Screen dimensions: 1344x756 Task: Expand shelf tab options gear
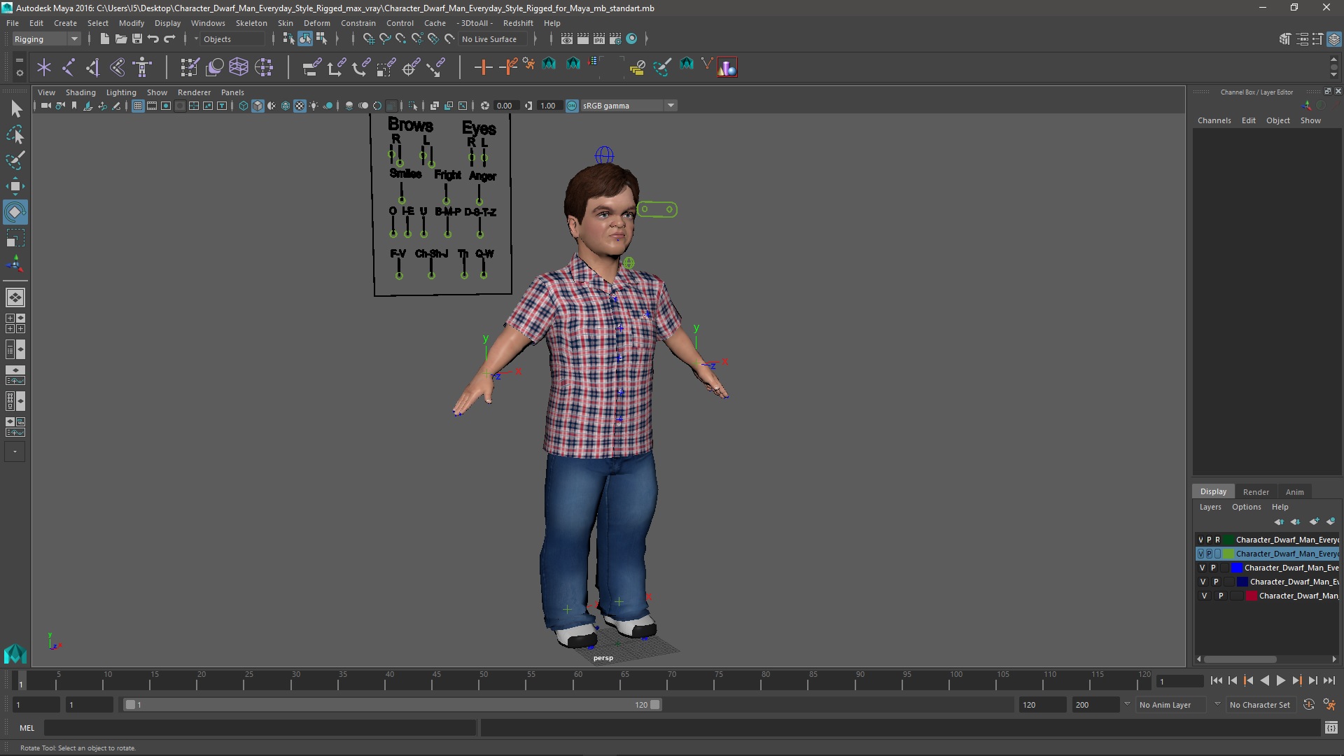click(x=19, y=72)
